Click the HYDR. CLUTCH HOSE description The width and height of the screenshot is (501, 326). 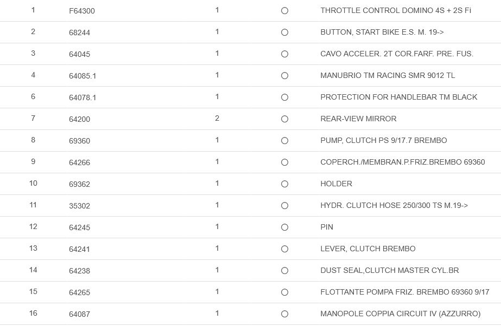click(x=394, y=205)
